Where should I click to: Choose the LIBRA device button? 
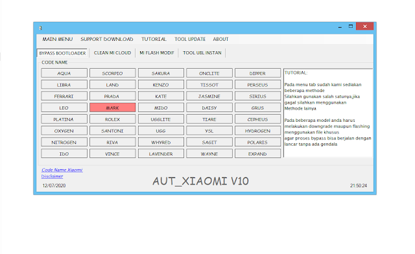pyautogui.click(x=64, y=85)
